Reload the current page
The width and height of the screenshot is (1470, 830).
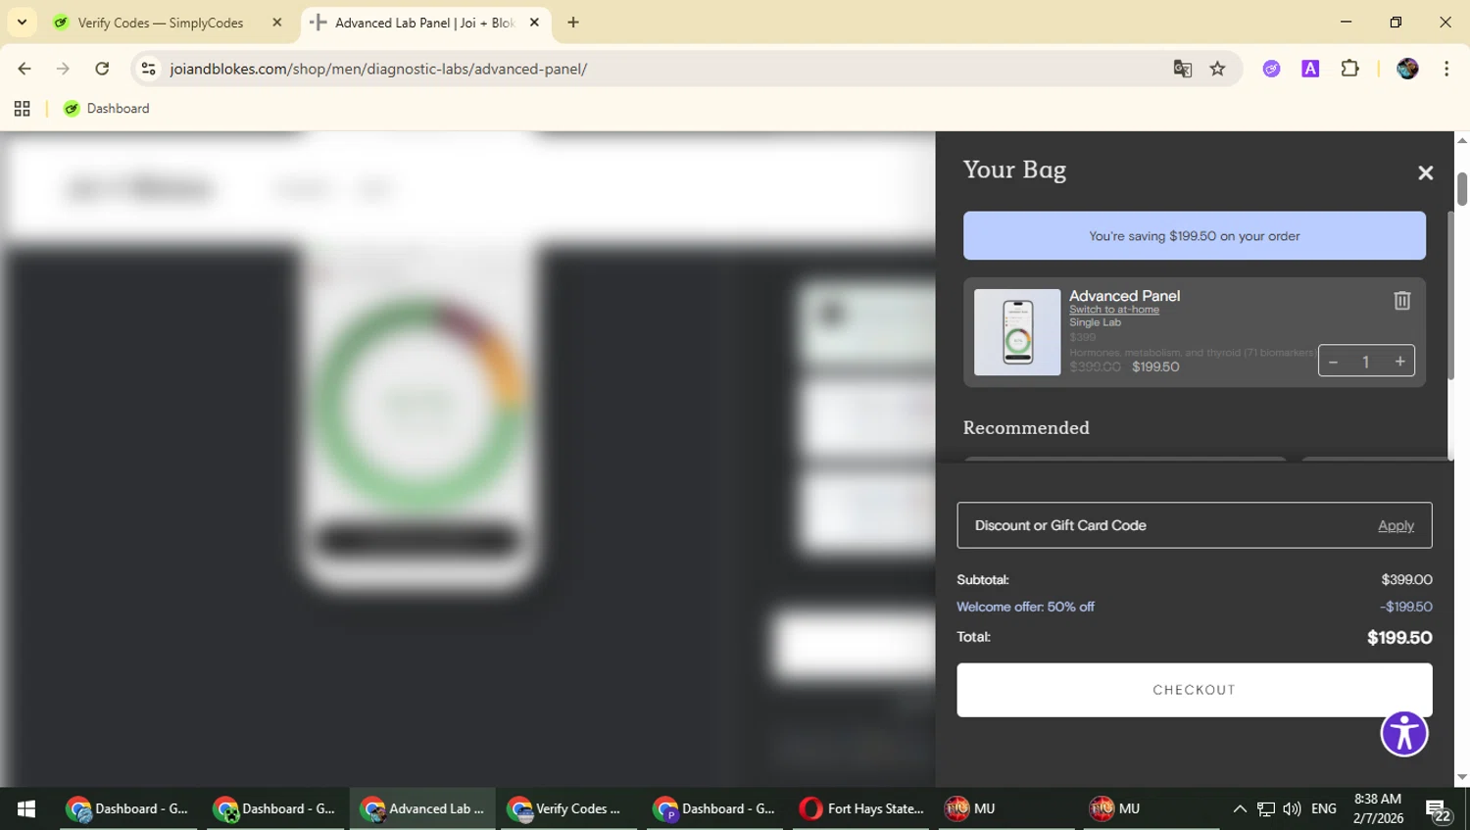[x=102, y=69]
